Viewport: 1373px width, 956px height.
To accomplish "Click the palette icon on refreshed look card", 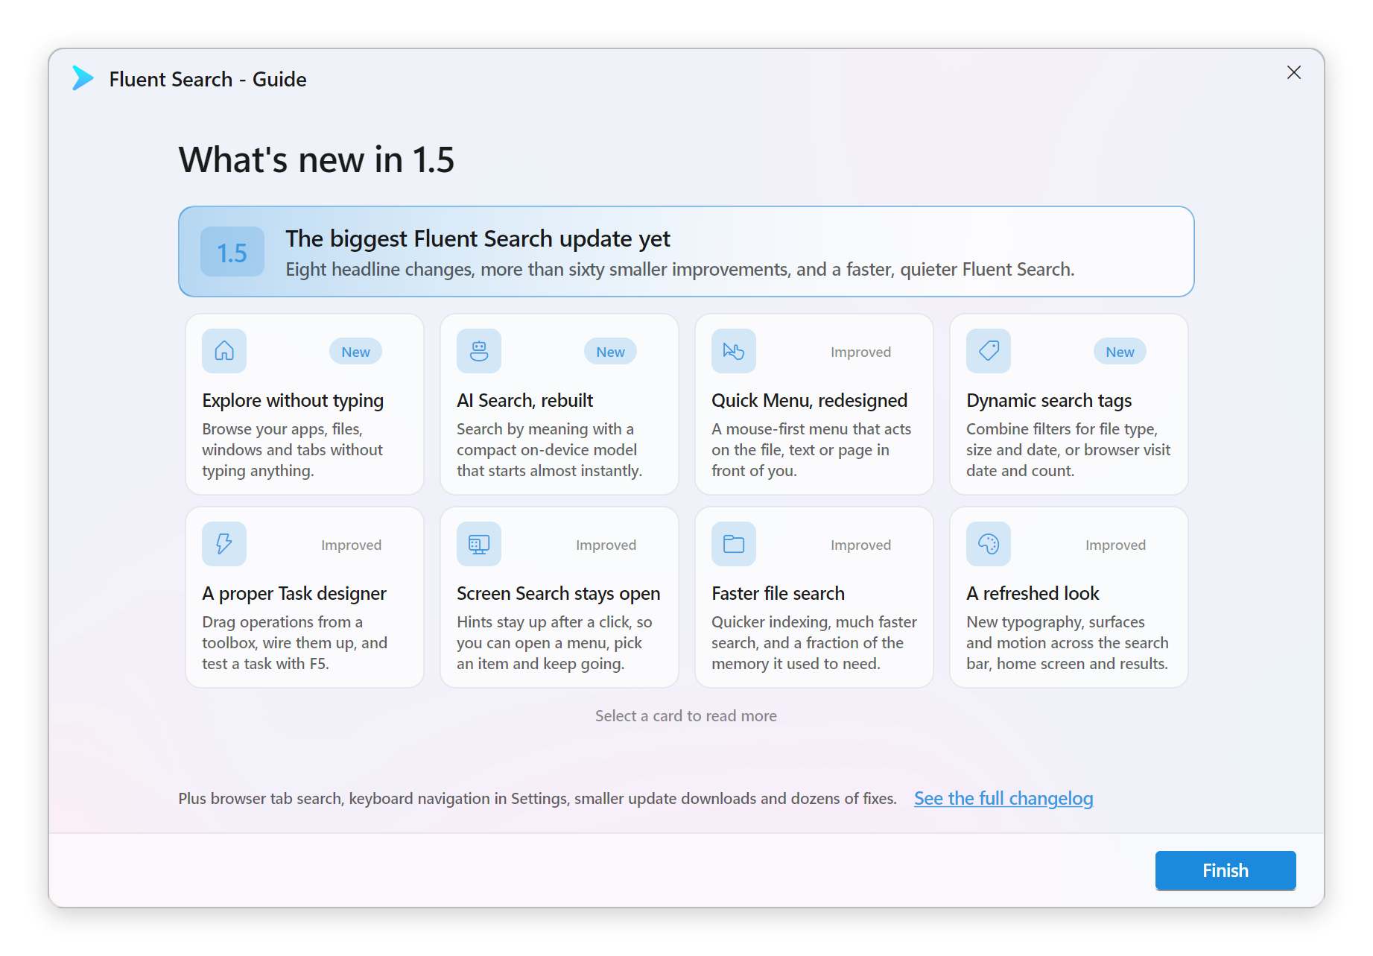I will pos(989,544).
